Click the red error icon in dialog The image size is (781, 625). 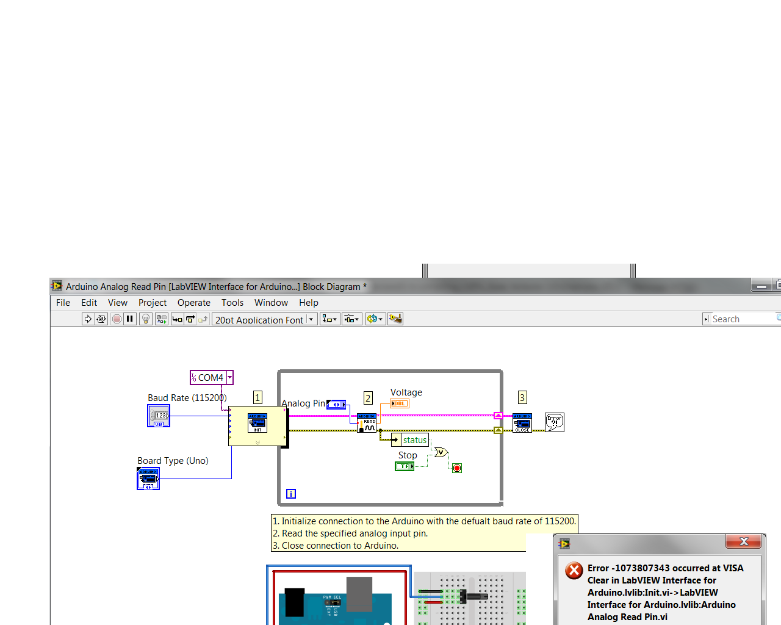pyautogui.click(x=574, y=571)
